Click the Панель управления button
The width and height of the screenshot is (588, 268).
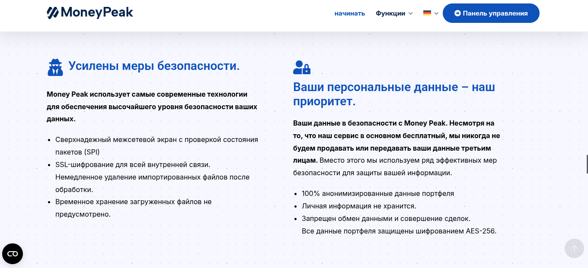[491, 13]
